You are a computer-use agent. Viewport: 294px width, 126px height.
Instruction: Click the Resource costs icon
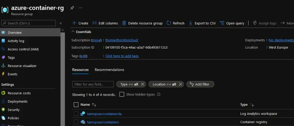(x=3, y=93)
